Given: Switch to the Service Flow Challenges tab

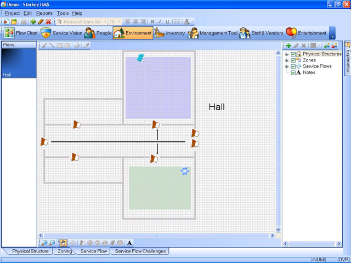Looking at the screenshot, I should coord(140,251).
